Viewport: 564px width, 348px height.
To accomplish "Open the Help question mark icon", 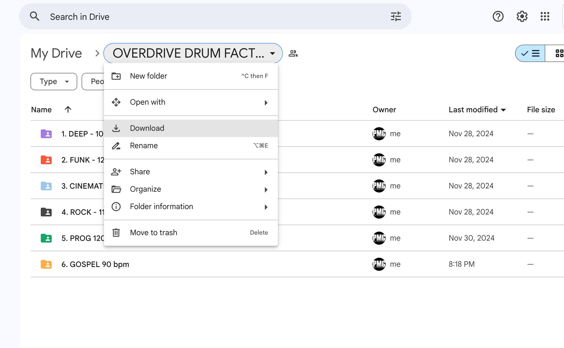I will tap(498, 17).
